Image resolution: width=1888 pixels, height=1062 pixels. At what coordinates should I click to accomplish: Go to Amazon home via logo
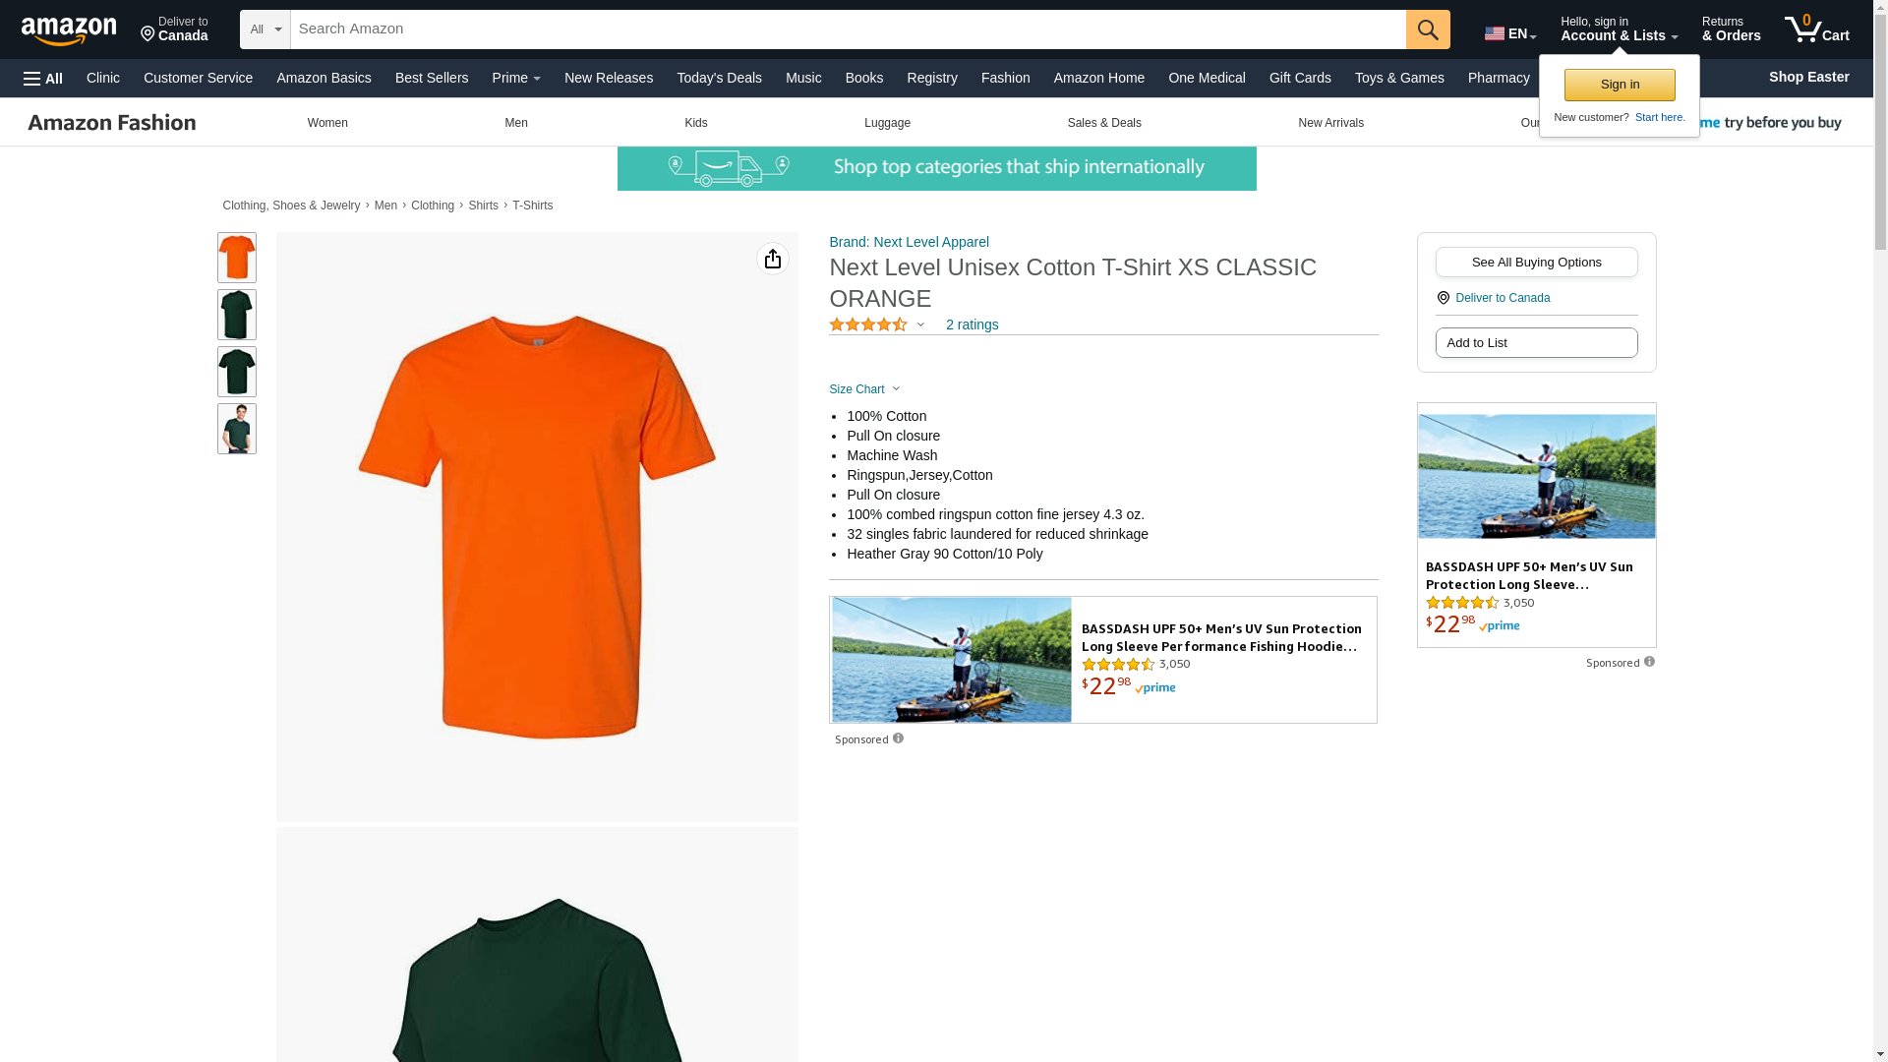point(69,31)
